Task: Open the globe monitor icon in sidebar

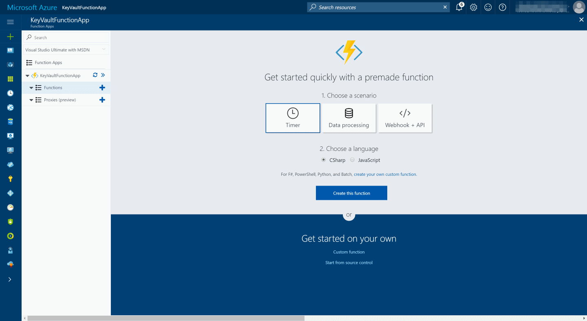Action: point(11,150)
